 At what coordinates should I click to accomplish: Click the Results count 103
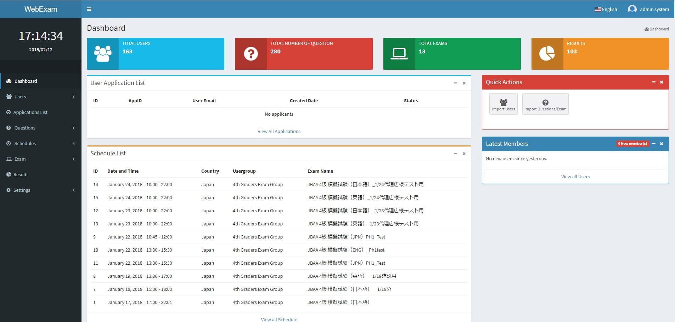tap(572, 52)
